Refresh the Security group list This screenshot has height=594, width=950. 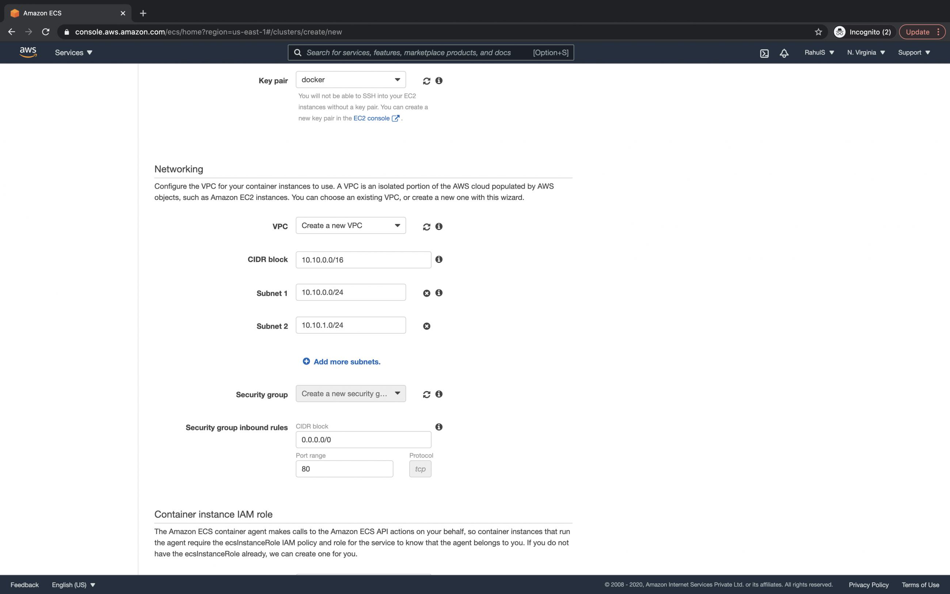[427, 394]
